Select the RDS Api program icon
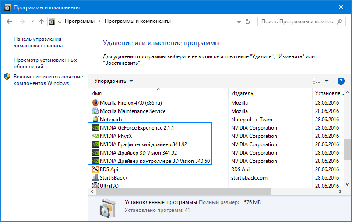Image resolution: width=352 pixels, height=222 pixels. (95, 169)
